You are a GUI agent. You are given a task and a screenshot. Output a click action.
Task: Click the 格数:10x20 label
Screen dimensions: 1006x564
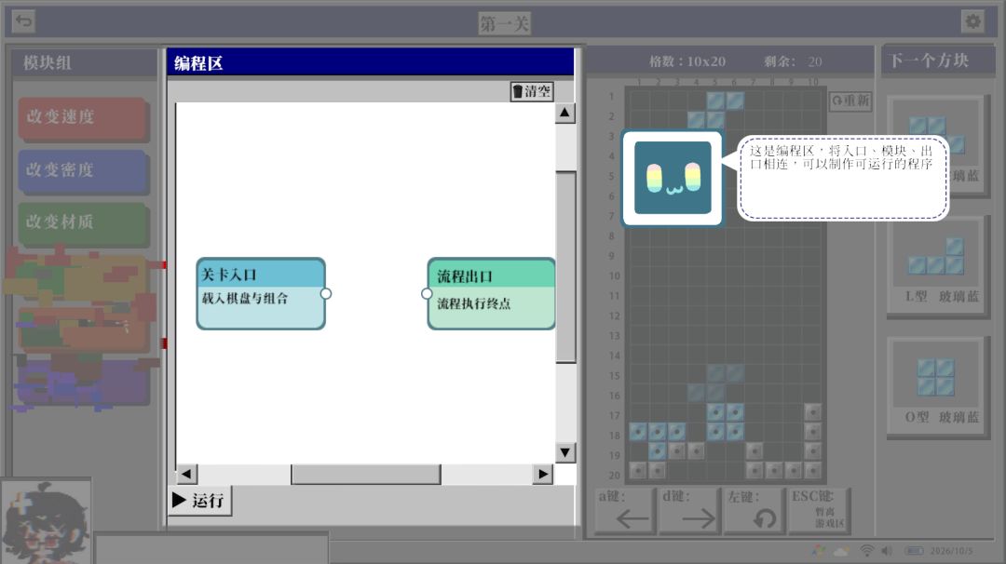[687, 61]
